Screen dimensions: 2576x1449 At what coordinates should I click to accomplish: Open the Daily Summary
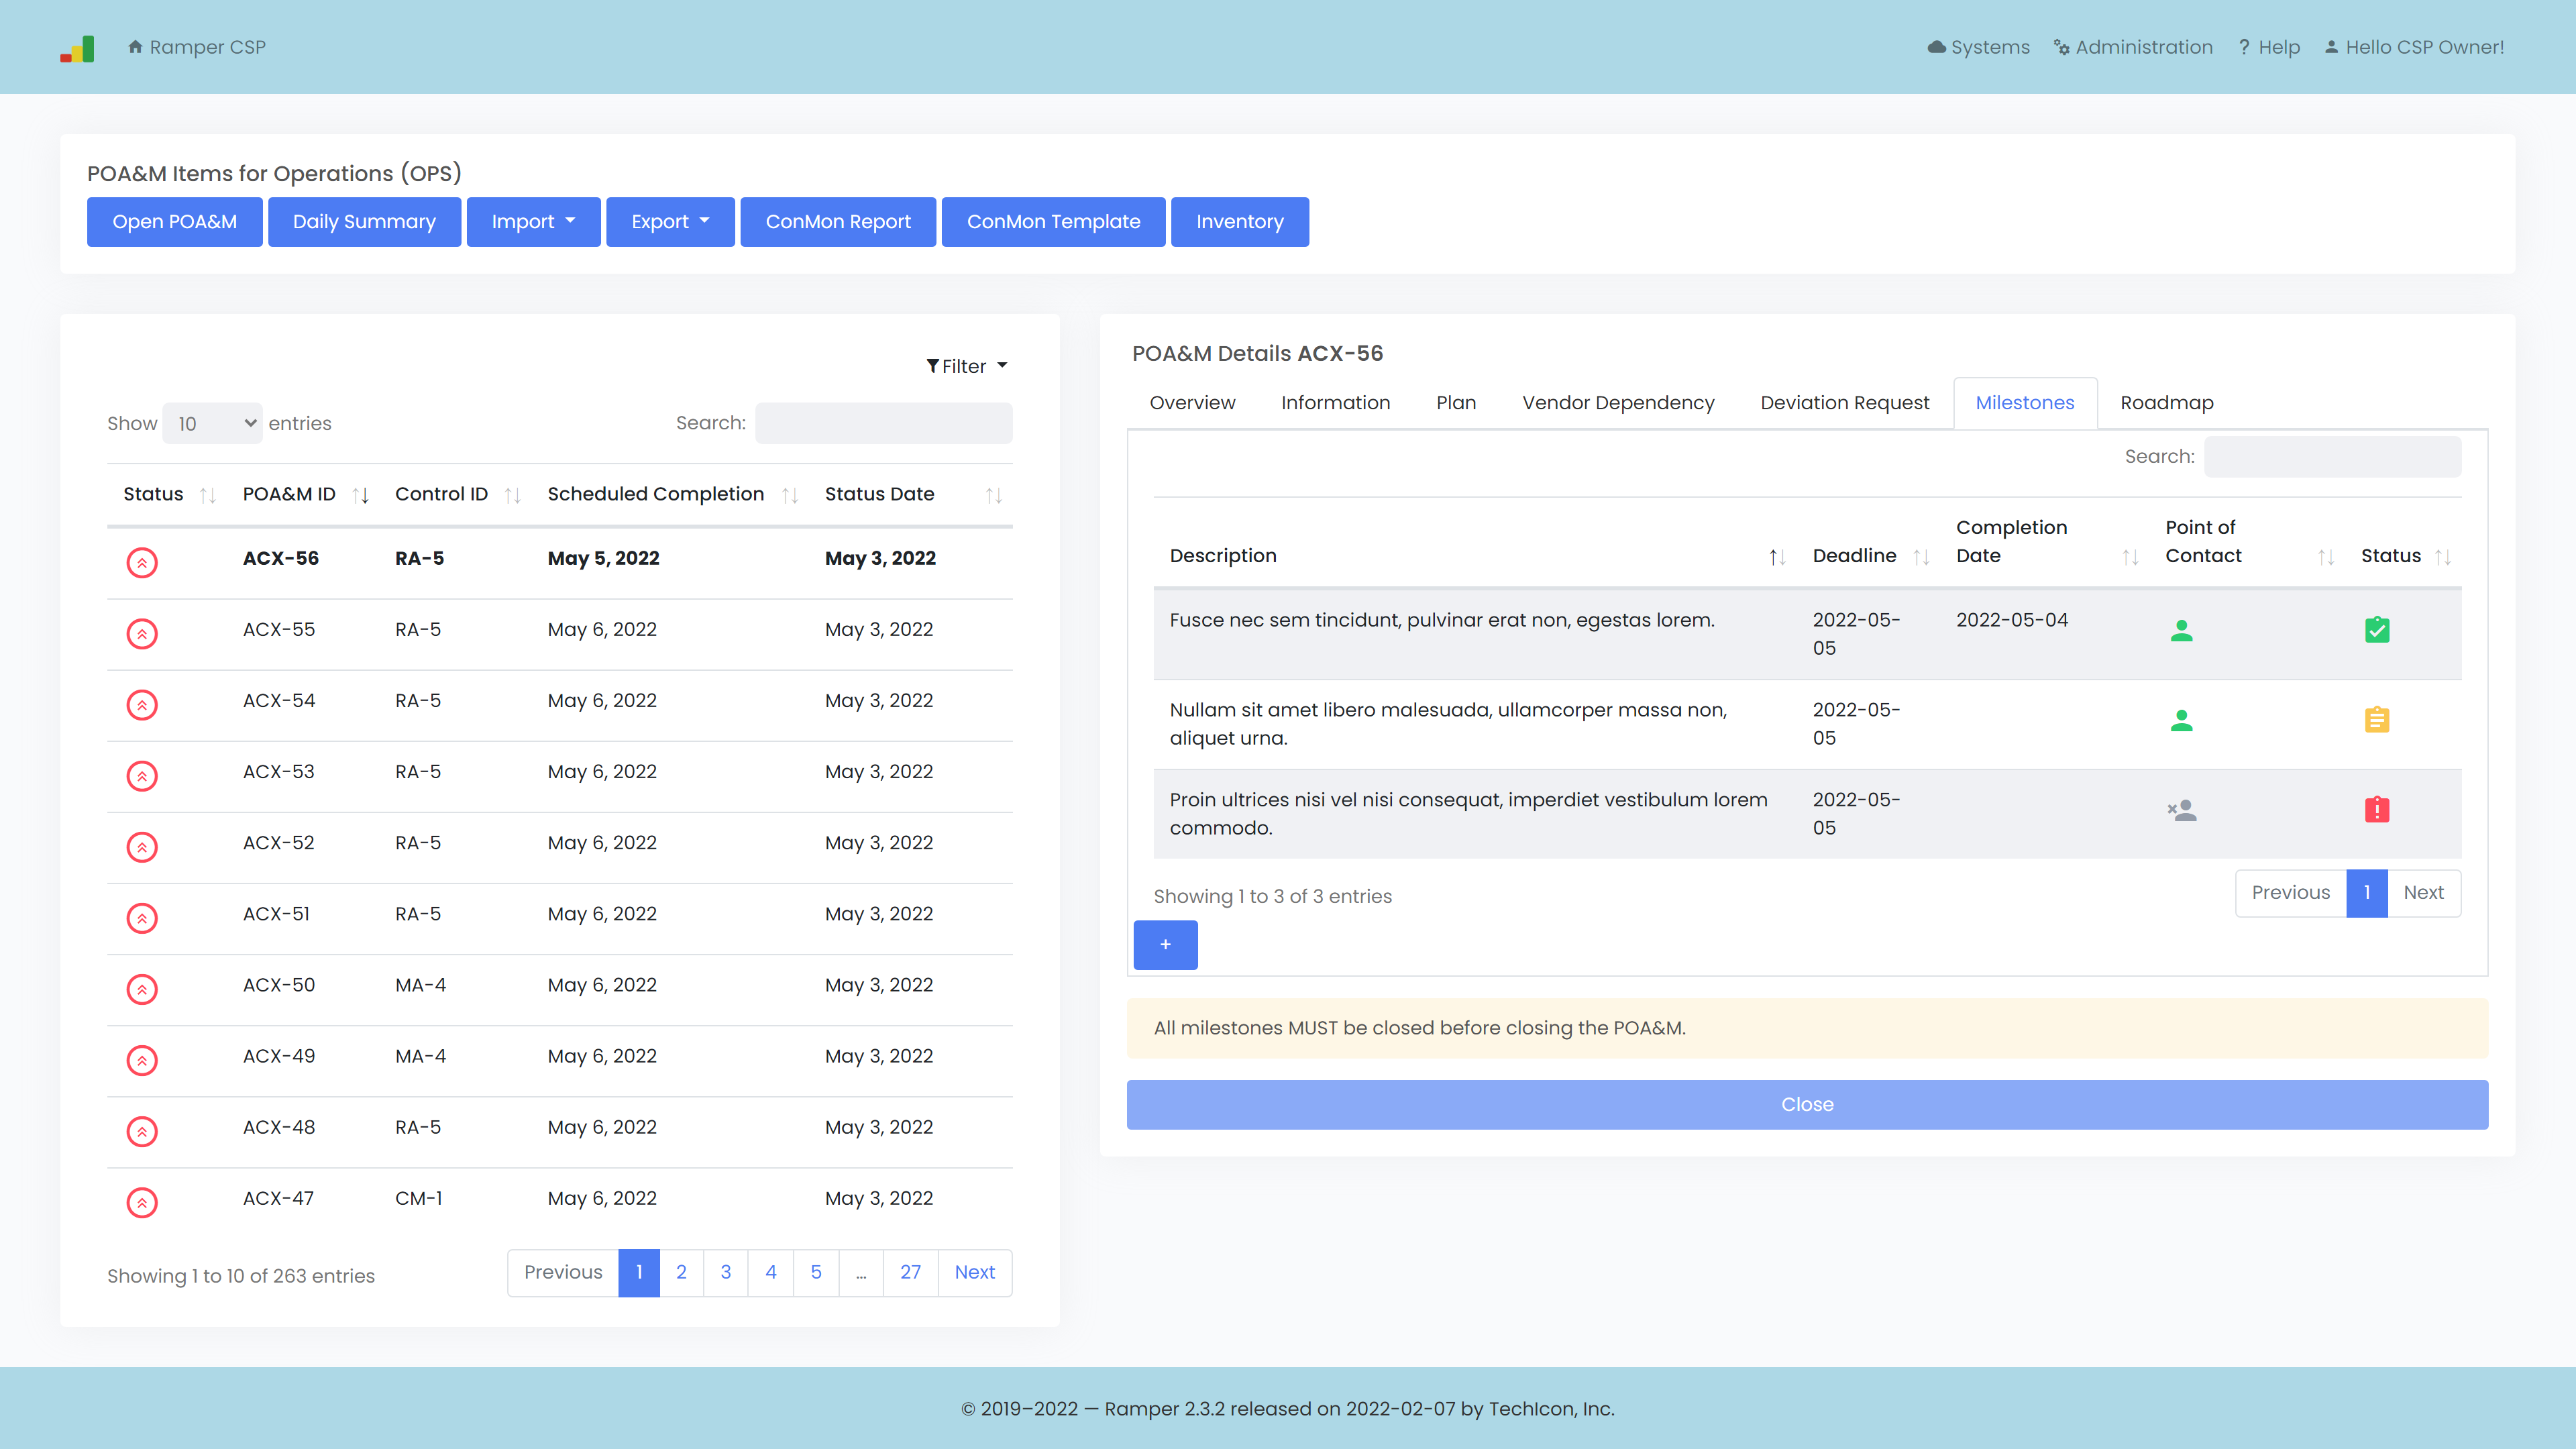pos(364,221)
